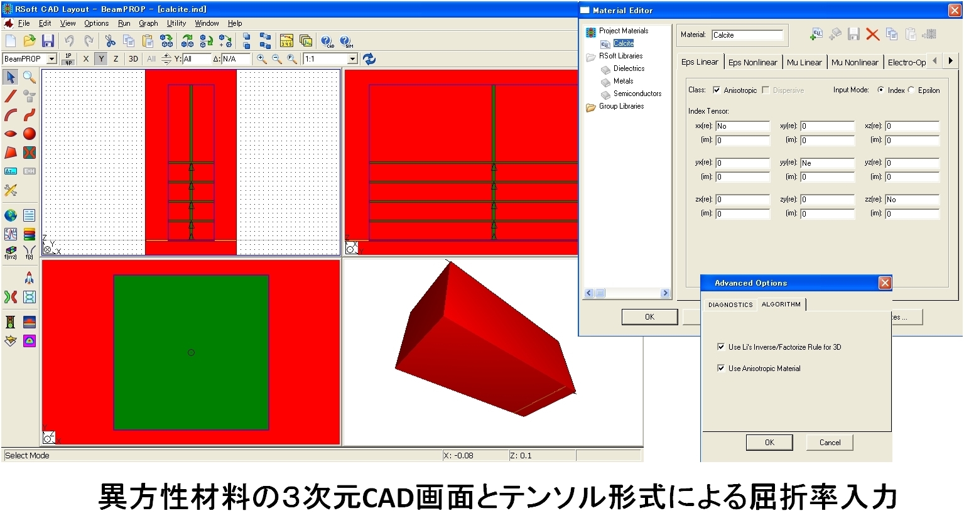Open the DIAGNOSTICS tab in Advanced Options

(730, 305)
